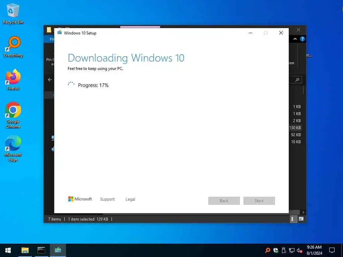This screenshot has height=257, width=343.
Task: Click the Downloading Windows 10 heading
Action: click(126, 58)
